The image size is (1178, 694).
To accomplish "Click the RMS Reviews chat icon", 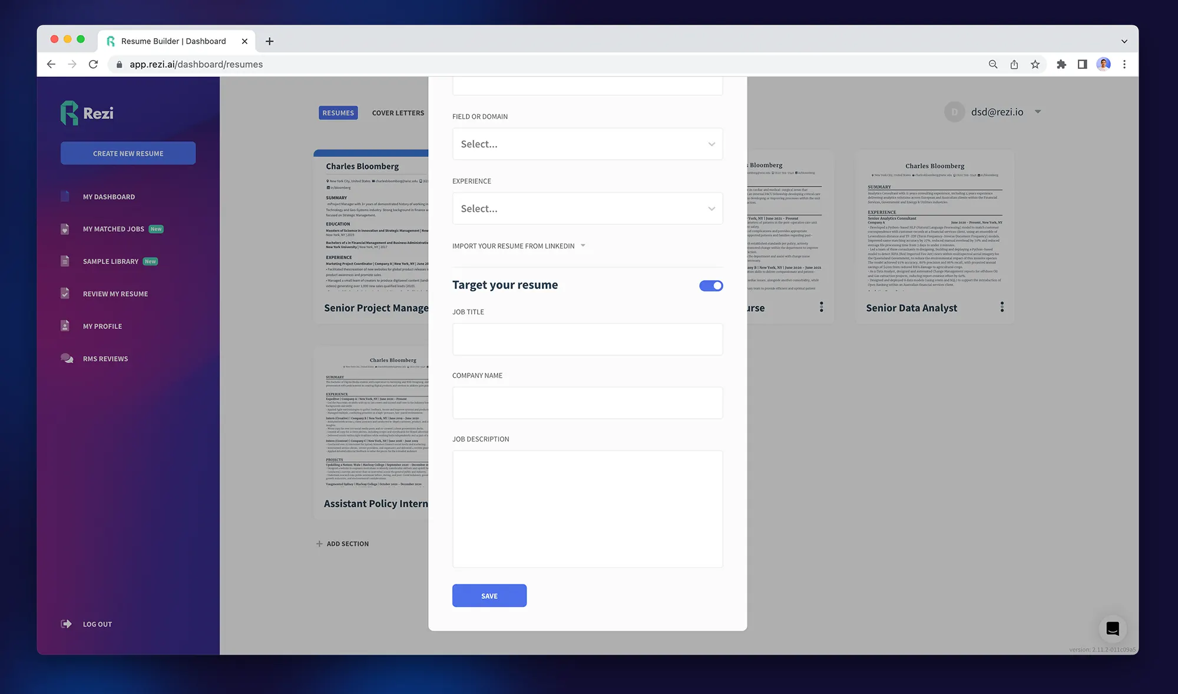I will pos(67,358).
